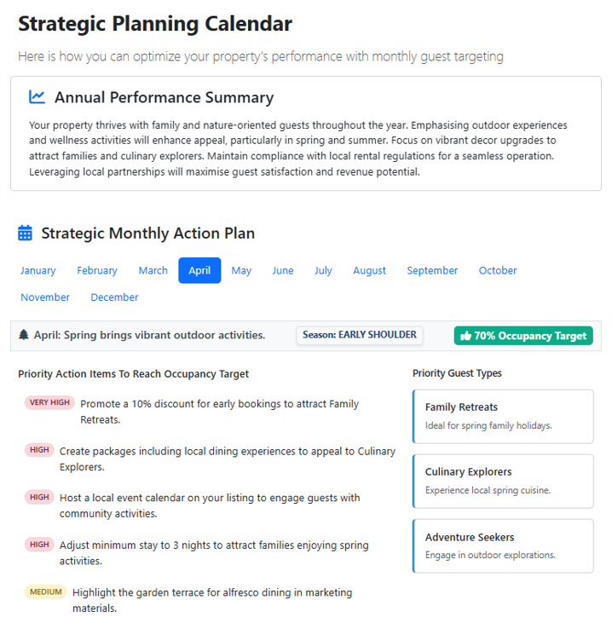Click the thumbs-up icon in occupancy target badge
The image size is (612, 623).
[x=465, y=336]
